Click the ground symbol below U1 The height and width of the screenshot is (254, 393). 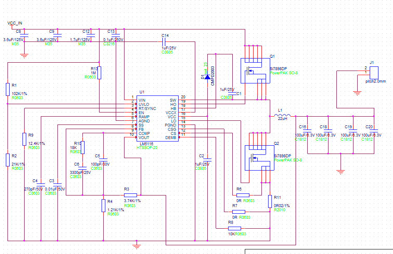tap(137, 247)
